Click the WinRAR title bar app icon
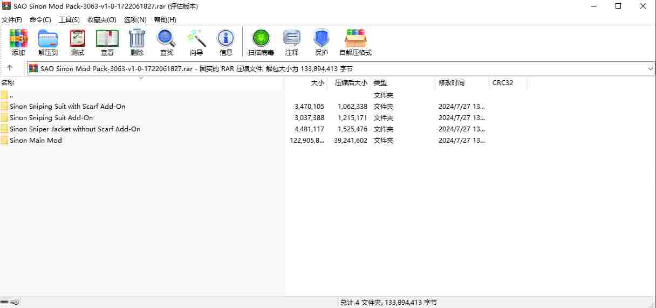The width and height of the screenshot is (656, 308). click(x=6, y=6)
